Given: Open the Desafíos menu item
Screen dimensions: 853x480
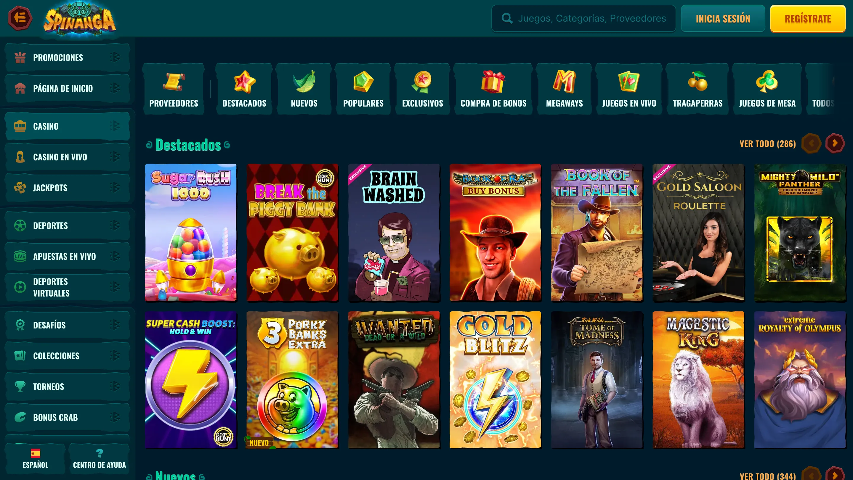Looking at the screenshot, I should (x=68, y=325).
